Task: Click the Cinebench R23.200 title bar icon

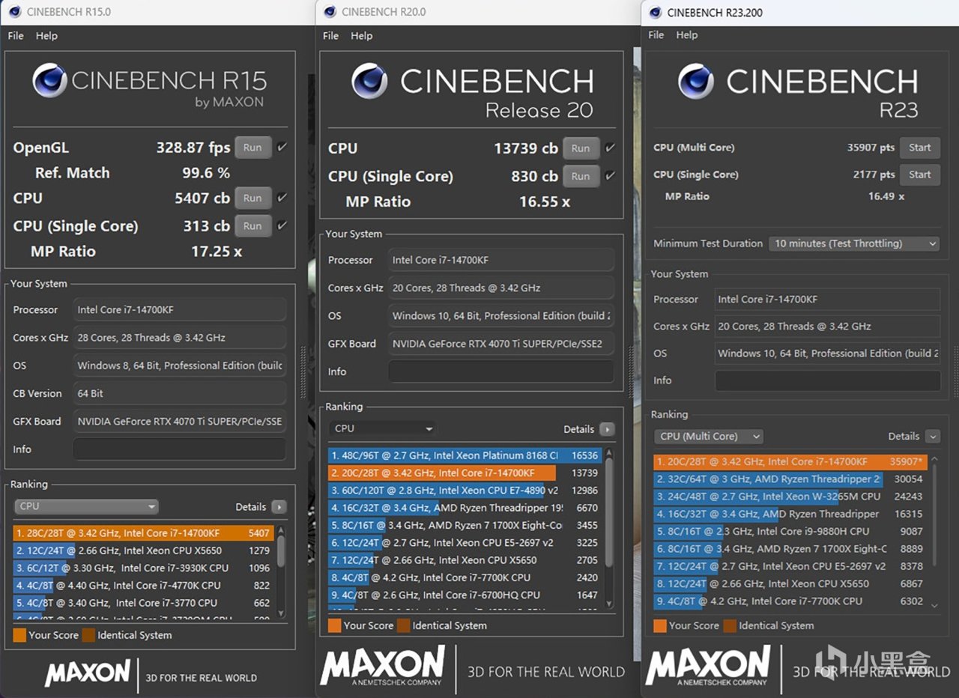Action: point(655,13)
